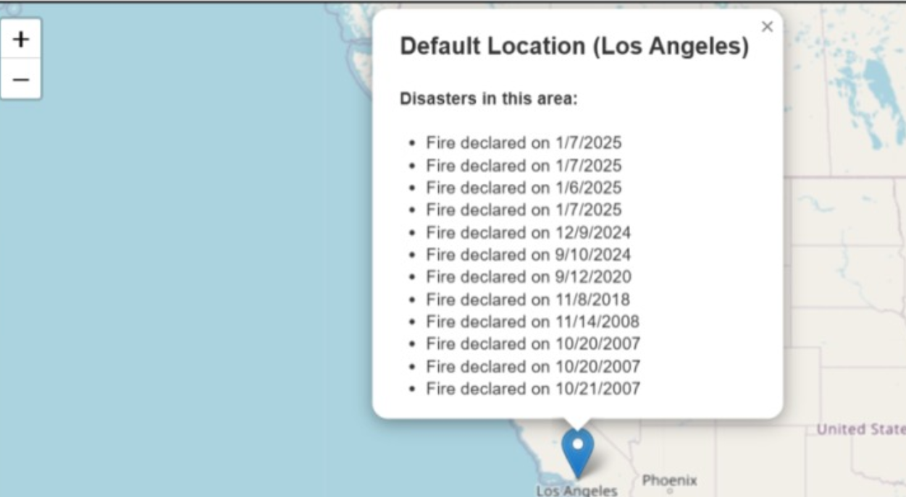Click the 'Disasters in this area' heading

489,98
